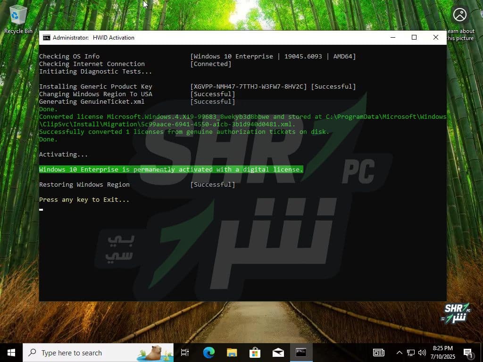Open the News and interests taskbar icon
The height and width of the screenshot is (362, 483).
click(379, 353)
